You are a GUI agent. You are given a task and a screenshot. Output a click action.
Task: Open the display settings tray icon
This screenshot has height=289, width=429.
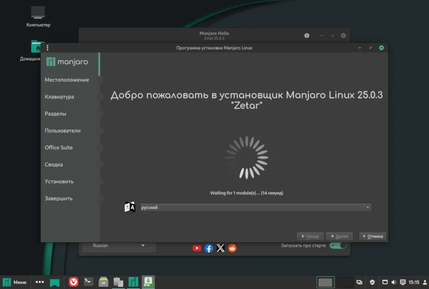pos(359,282)
